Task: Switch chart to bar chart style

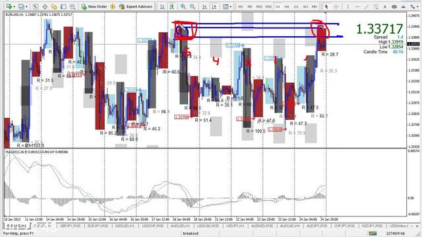Action: tap(162, 7)
